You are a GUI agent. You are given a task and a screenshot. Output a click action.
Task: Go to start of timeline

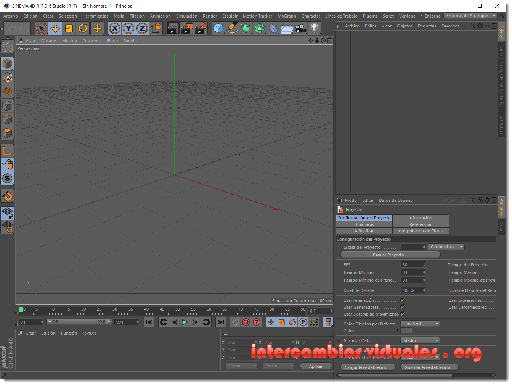149,322
